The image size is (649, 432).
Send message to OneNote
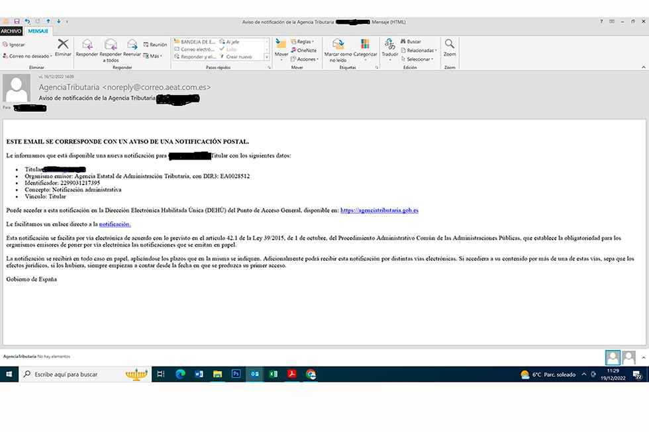(x=304, y=50)
